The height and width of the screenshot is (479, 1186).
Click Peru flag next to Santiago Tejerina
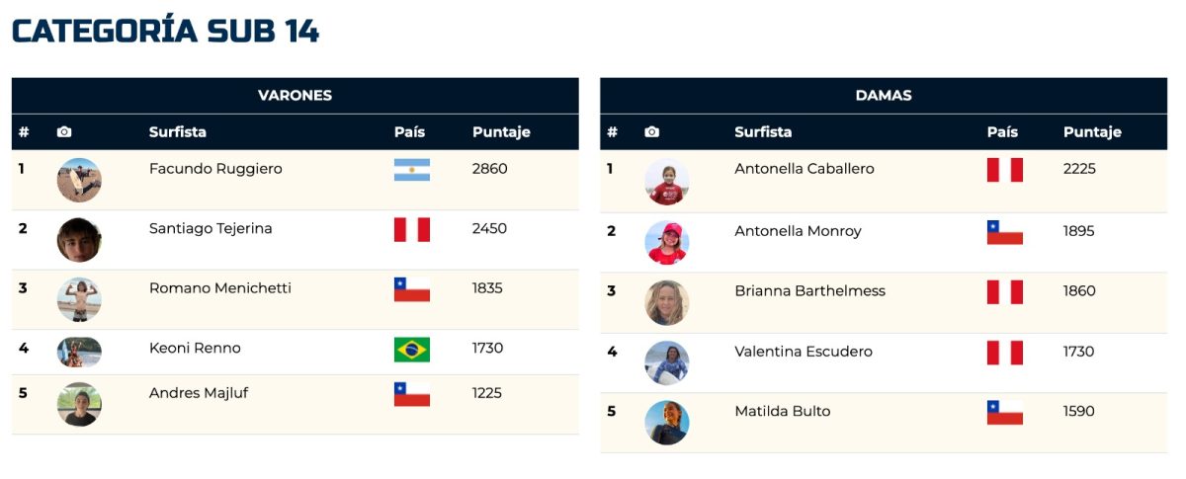pos(412,230)
